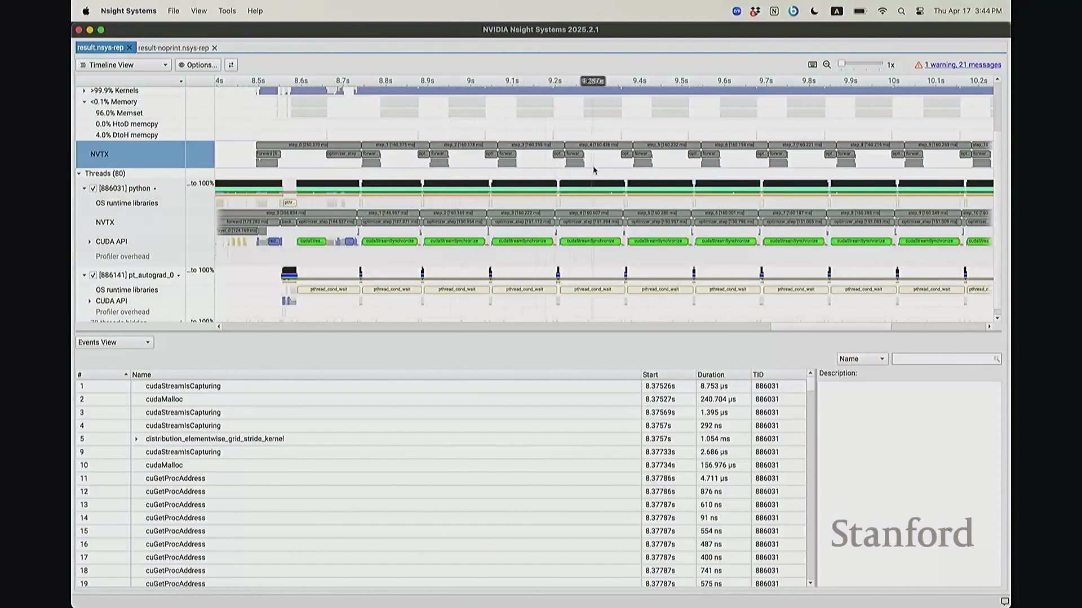
Task: Toggle the [886141] pt_autograd_0 thread checkbox
Action: (x=93, y=275)
